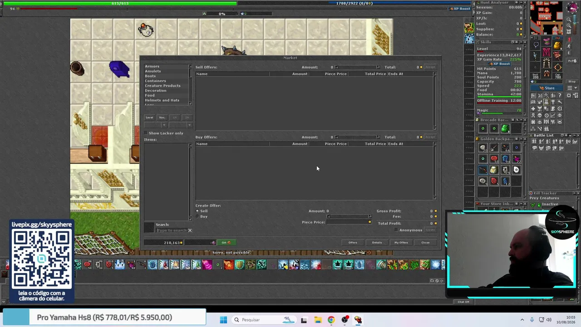Click the Tibia client taskbar icon

tap(358, 320)
